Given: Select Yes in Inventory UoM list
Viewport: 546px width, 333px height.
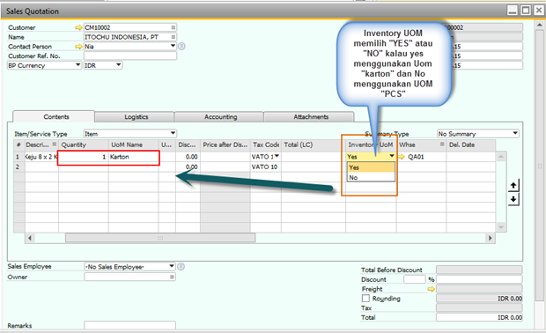Looking at the screenshot, I should click(372, 167).
